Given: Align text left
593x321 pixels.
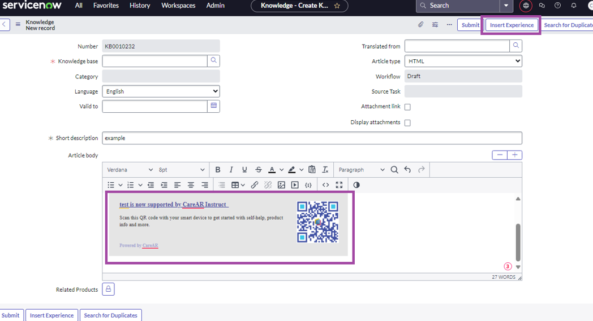Looking at the screenshot, I should [177, 185].
